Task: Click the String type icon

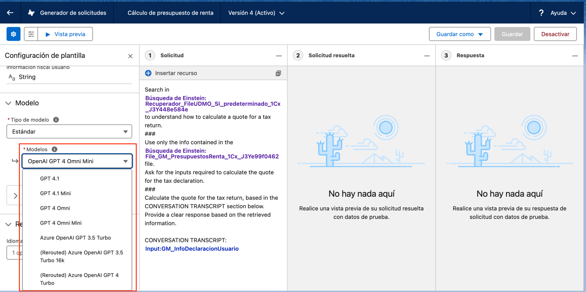Action: (x=12, y=77)
